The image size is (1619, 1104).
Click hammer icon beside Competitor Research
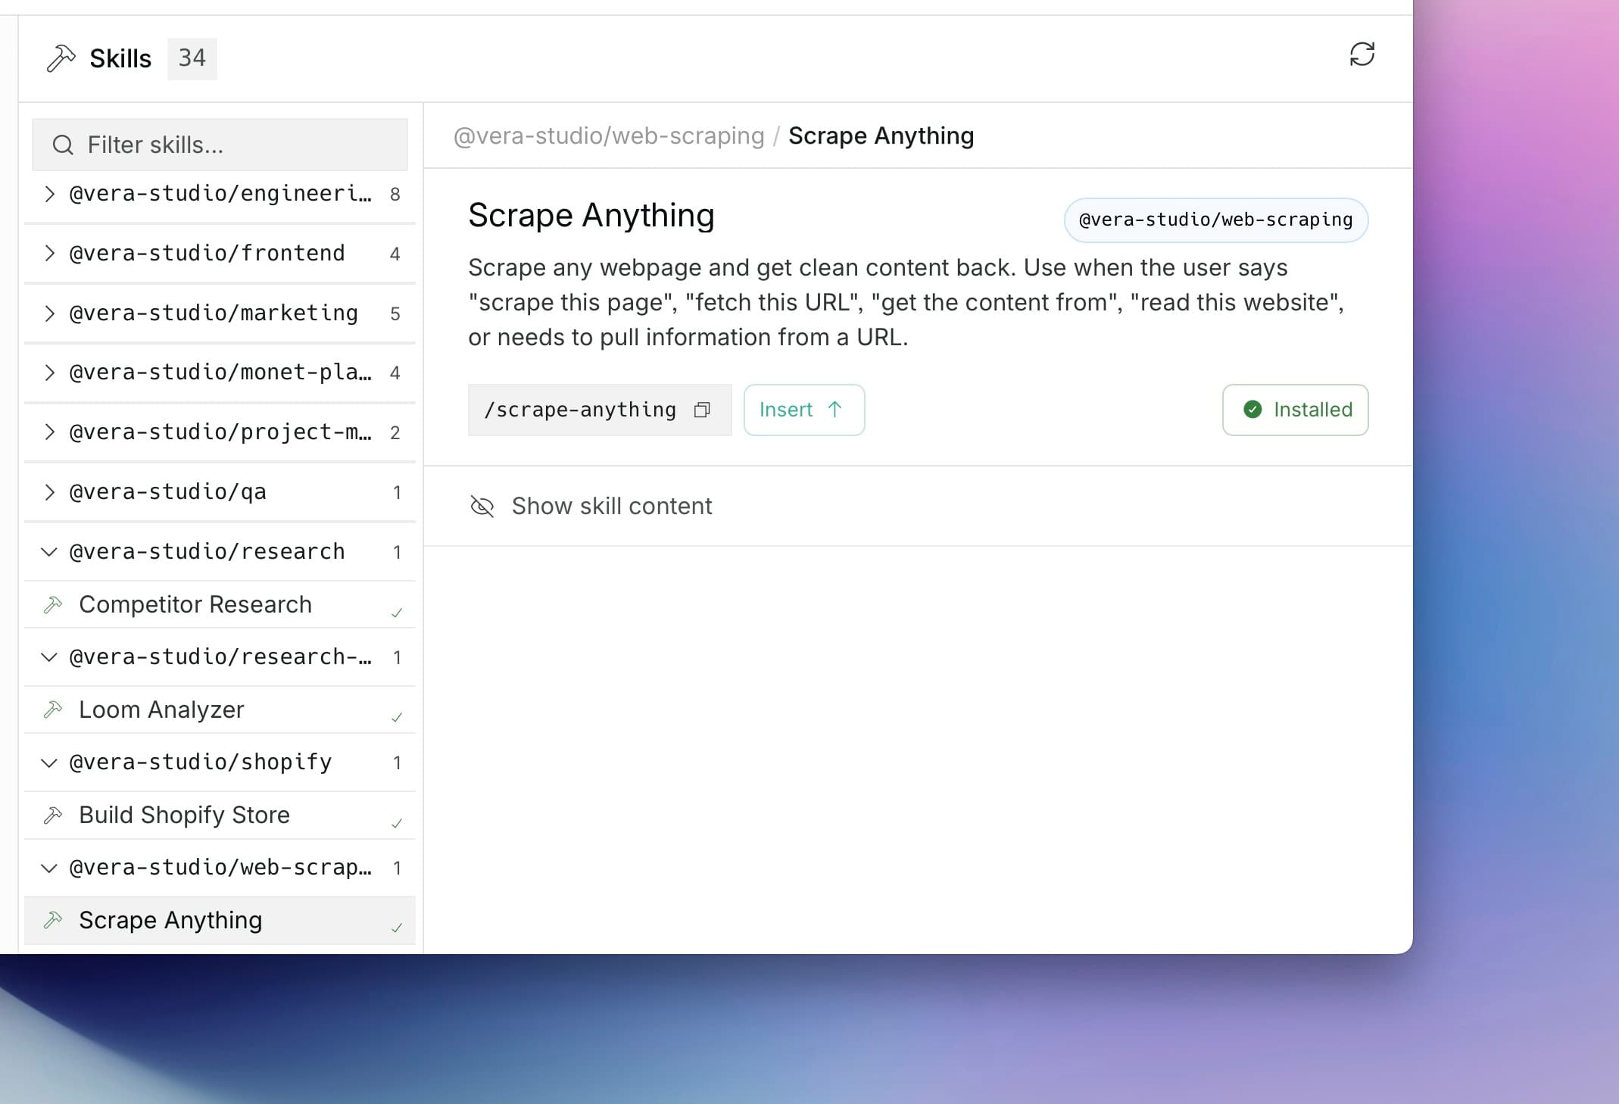coord(53,604)
